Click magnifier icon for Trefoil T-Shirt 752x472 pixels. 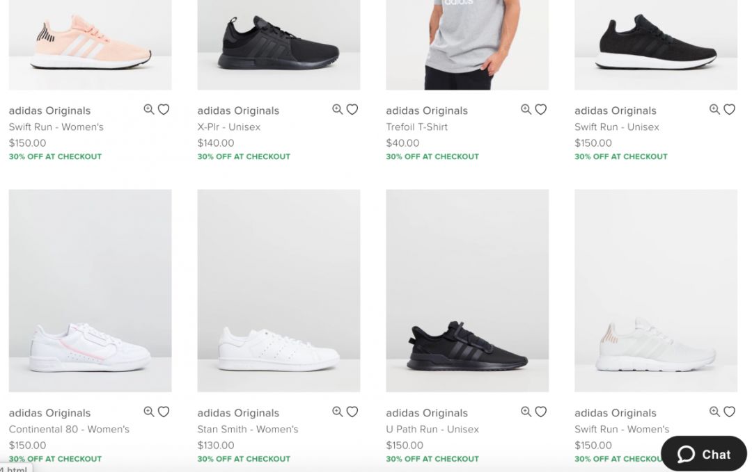tap(526, 109)
